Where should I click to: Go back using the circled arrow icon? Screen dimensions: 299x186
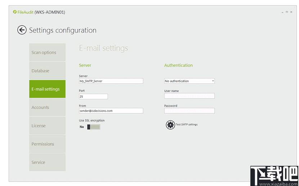(x=22, y=30)
